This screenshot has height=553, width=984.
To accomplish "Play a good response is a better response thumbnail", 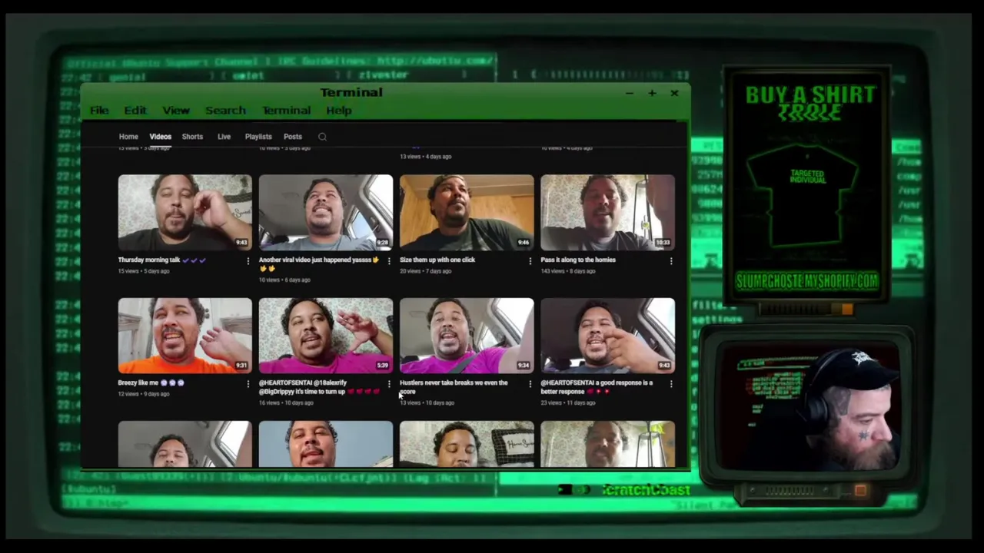I will (x=607, y=335).
